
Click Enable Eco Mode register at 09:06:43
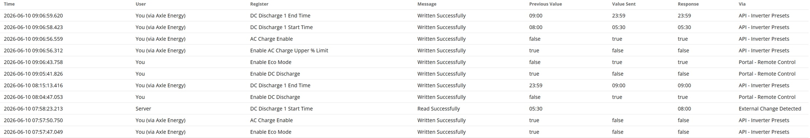tap(271, 62)
